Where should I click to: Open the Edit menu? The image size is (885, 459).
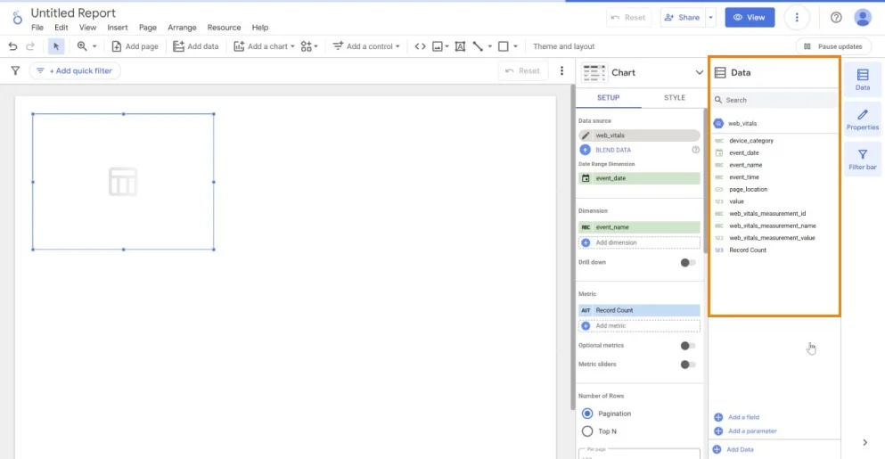61,27
